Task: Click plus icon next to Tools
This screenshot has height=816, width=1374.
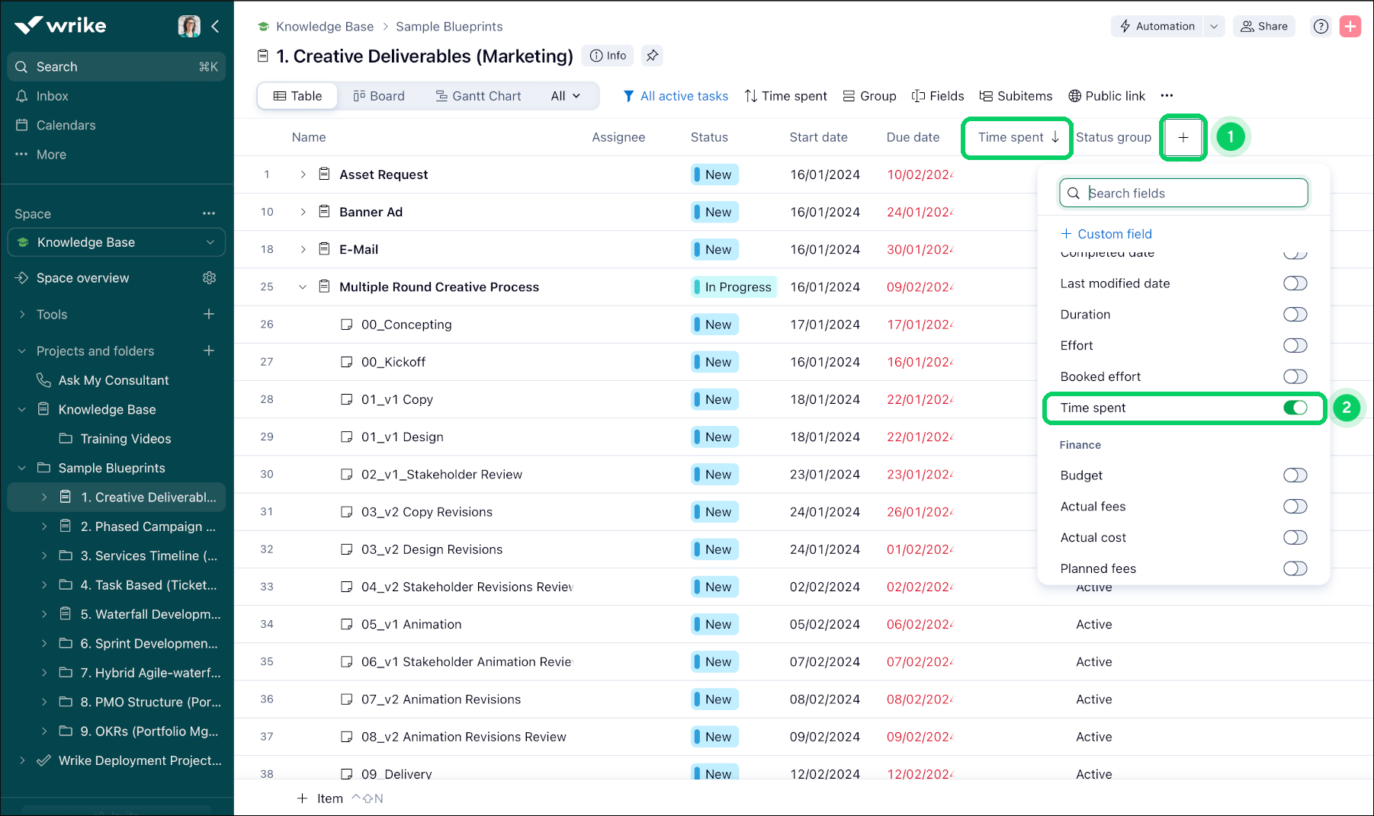Action: click(209, 314)
